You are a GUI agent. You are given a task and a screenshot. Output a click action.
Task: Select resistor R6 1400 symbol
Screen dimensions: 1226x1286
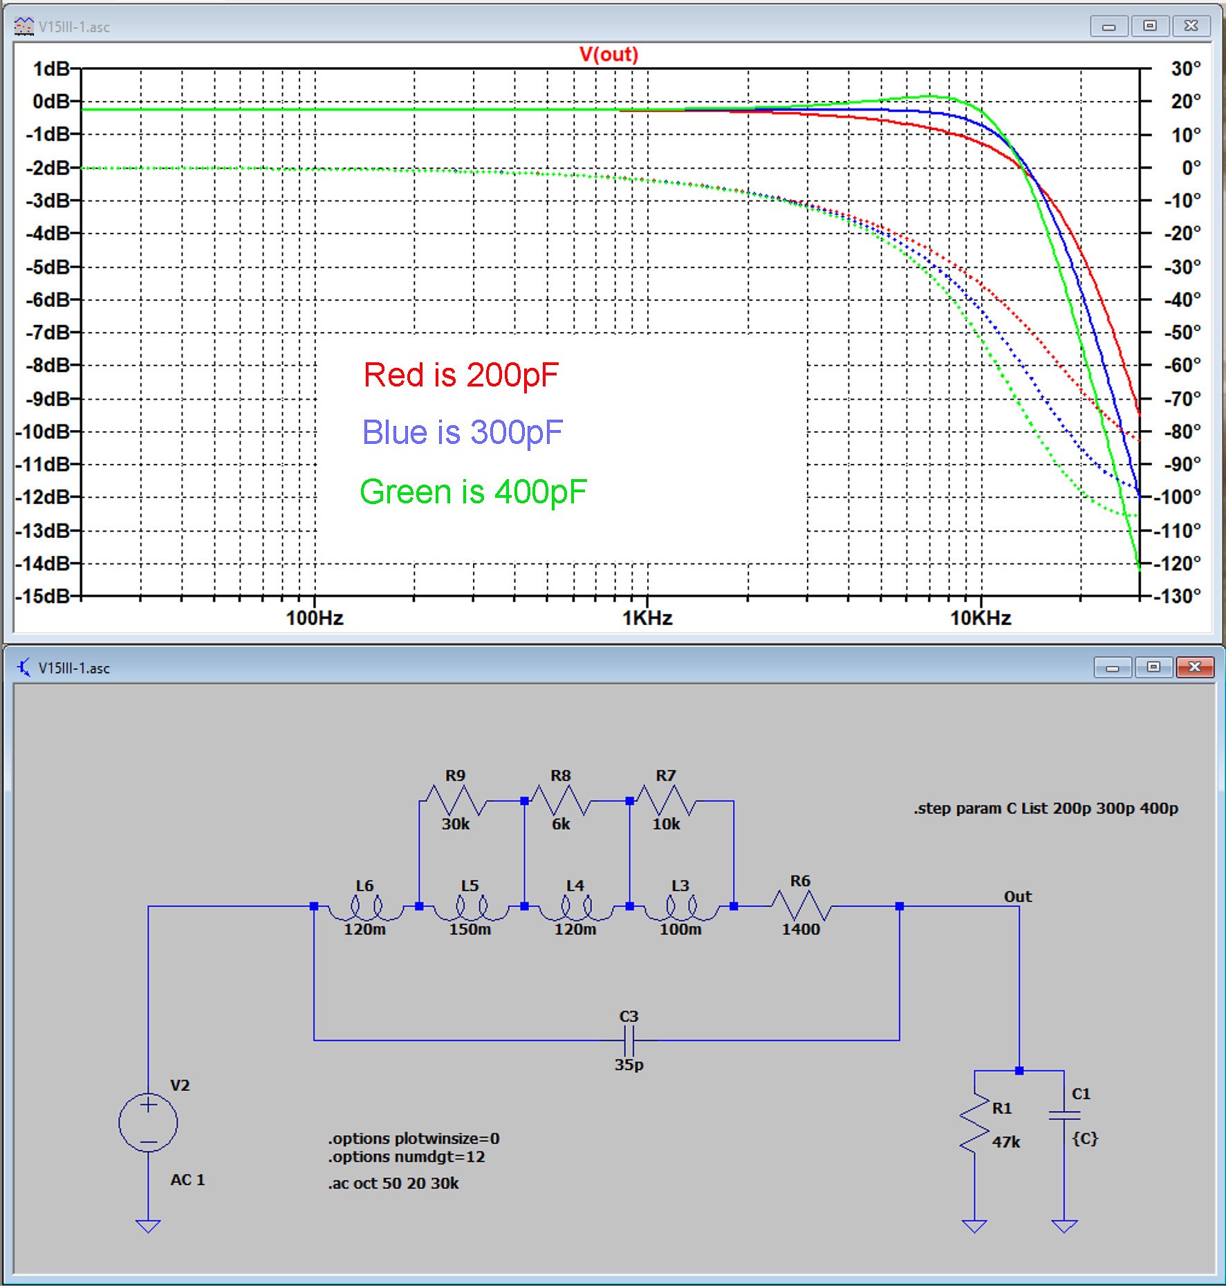tap(800, 906)
